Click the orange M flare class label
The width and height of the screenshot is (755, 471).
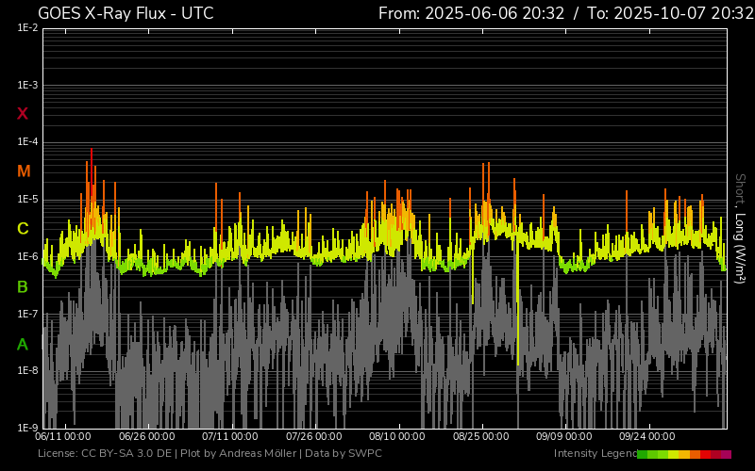(x=24, y=171)
